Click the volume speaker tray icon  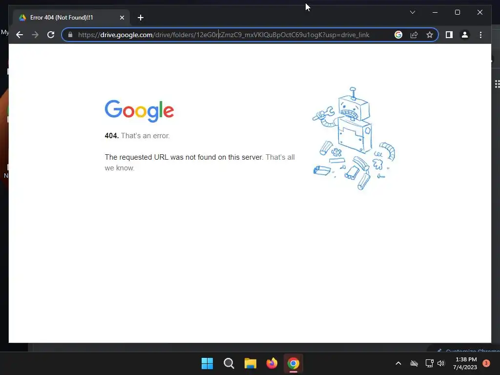point(441,363)
